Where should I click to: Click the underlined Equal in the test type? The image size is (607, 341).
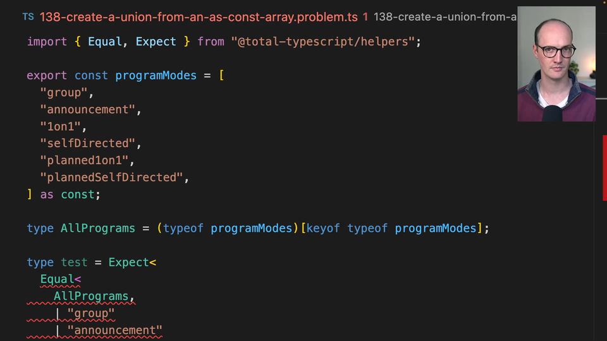tap(58, 279)
